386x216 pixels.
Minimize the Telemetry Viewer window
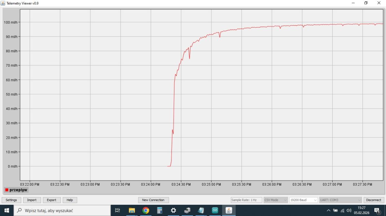(353, 3)
